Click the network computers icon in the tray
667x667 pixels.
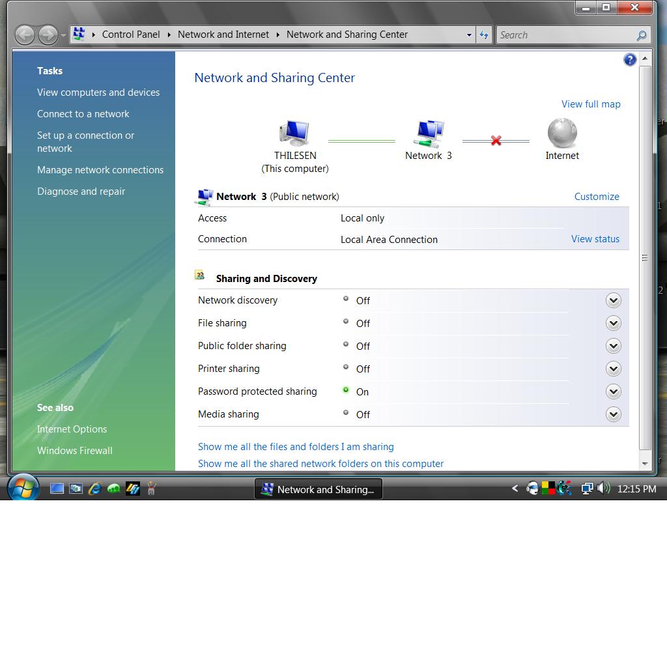point(588,489)
